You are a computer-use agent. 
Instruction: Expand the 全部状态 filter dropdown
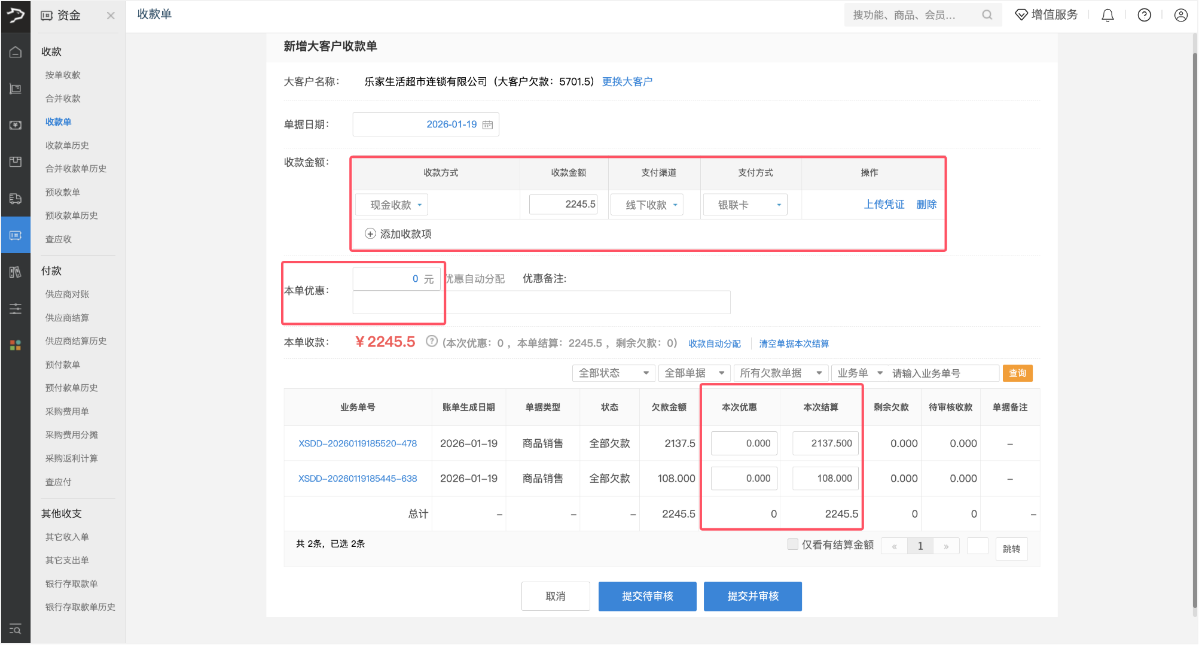point(613,373)
